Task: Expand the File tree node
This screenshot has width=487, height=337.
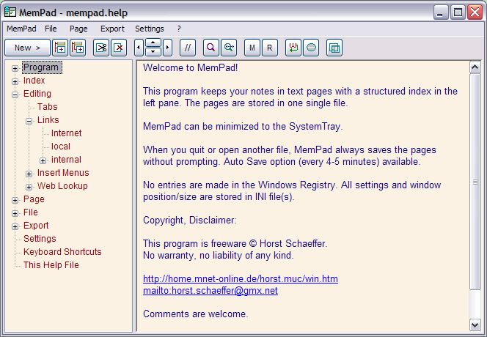Action: pos(15,213)
